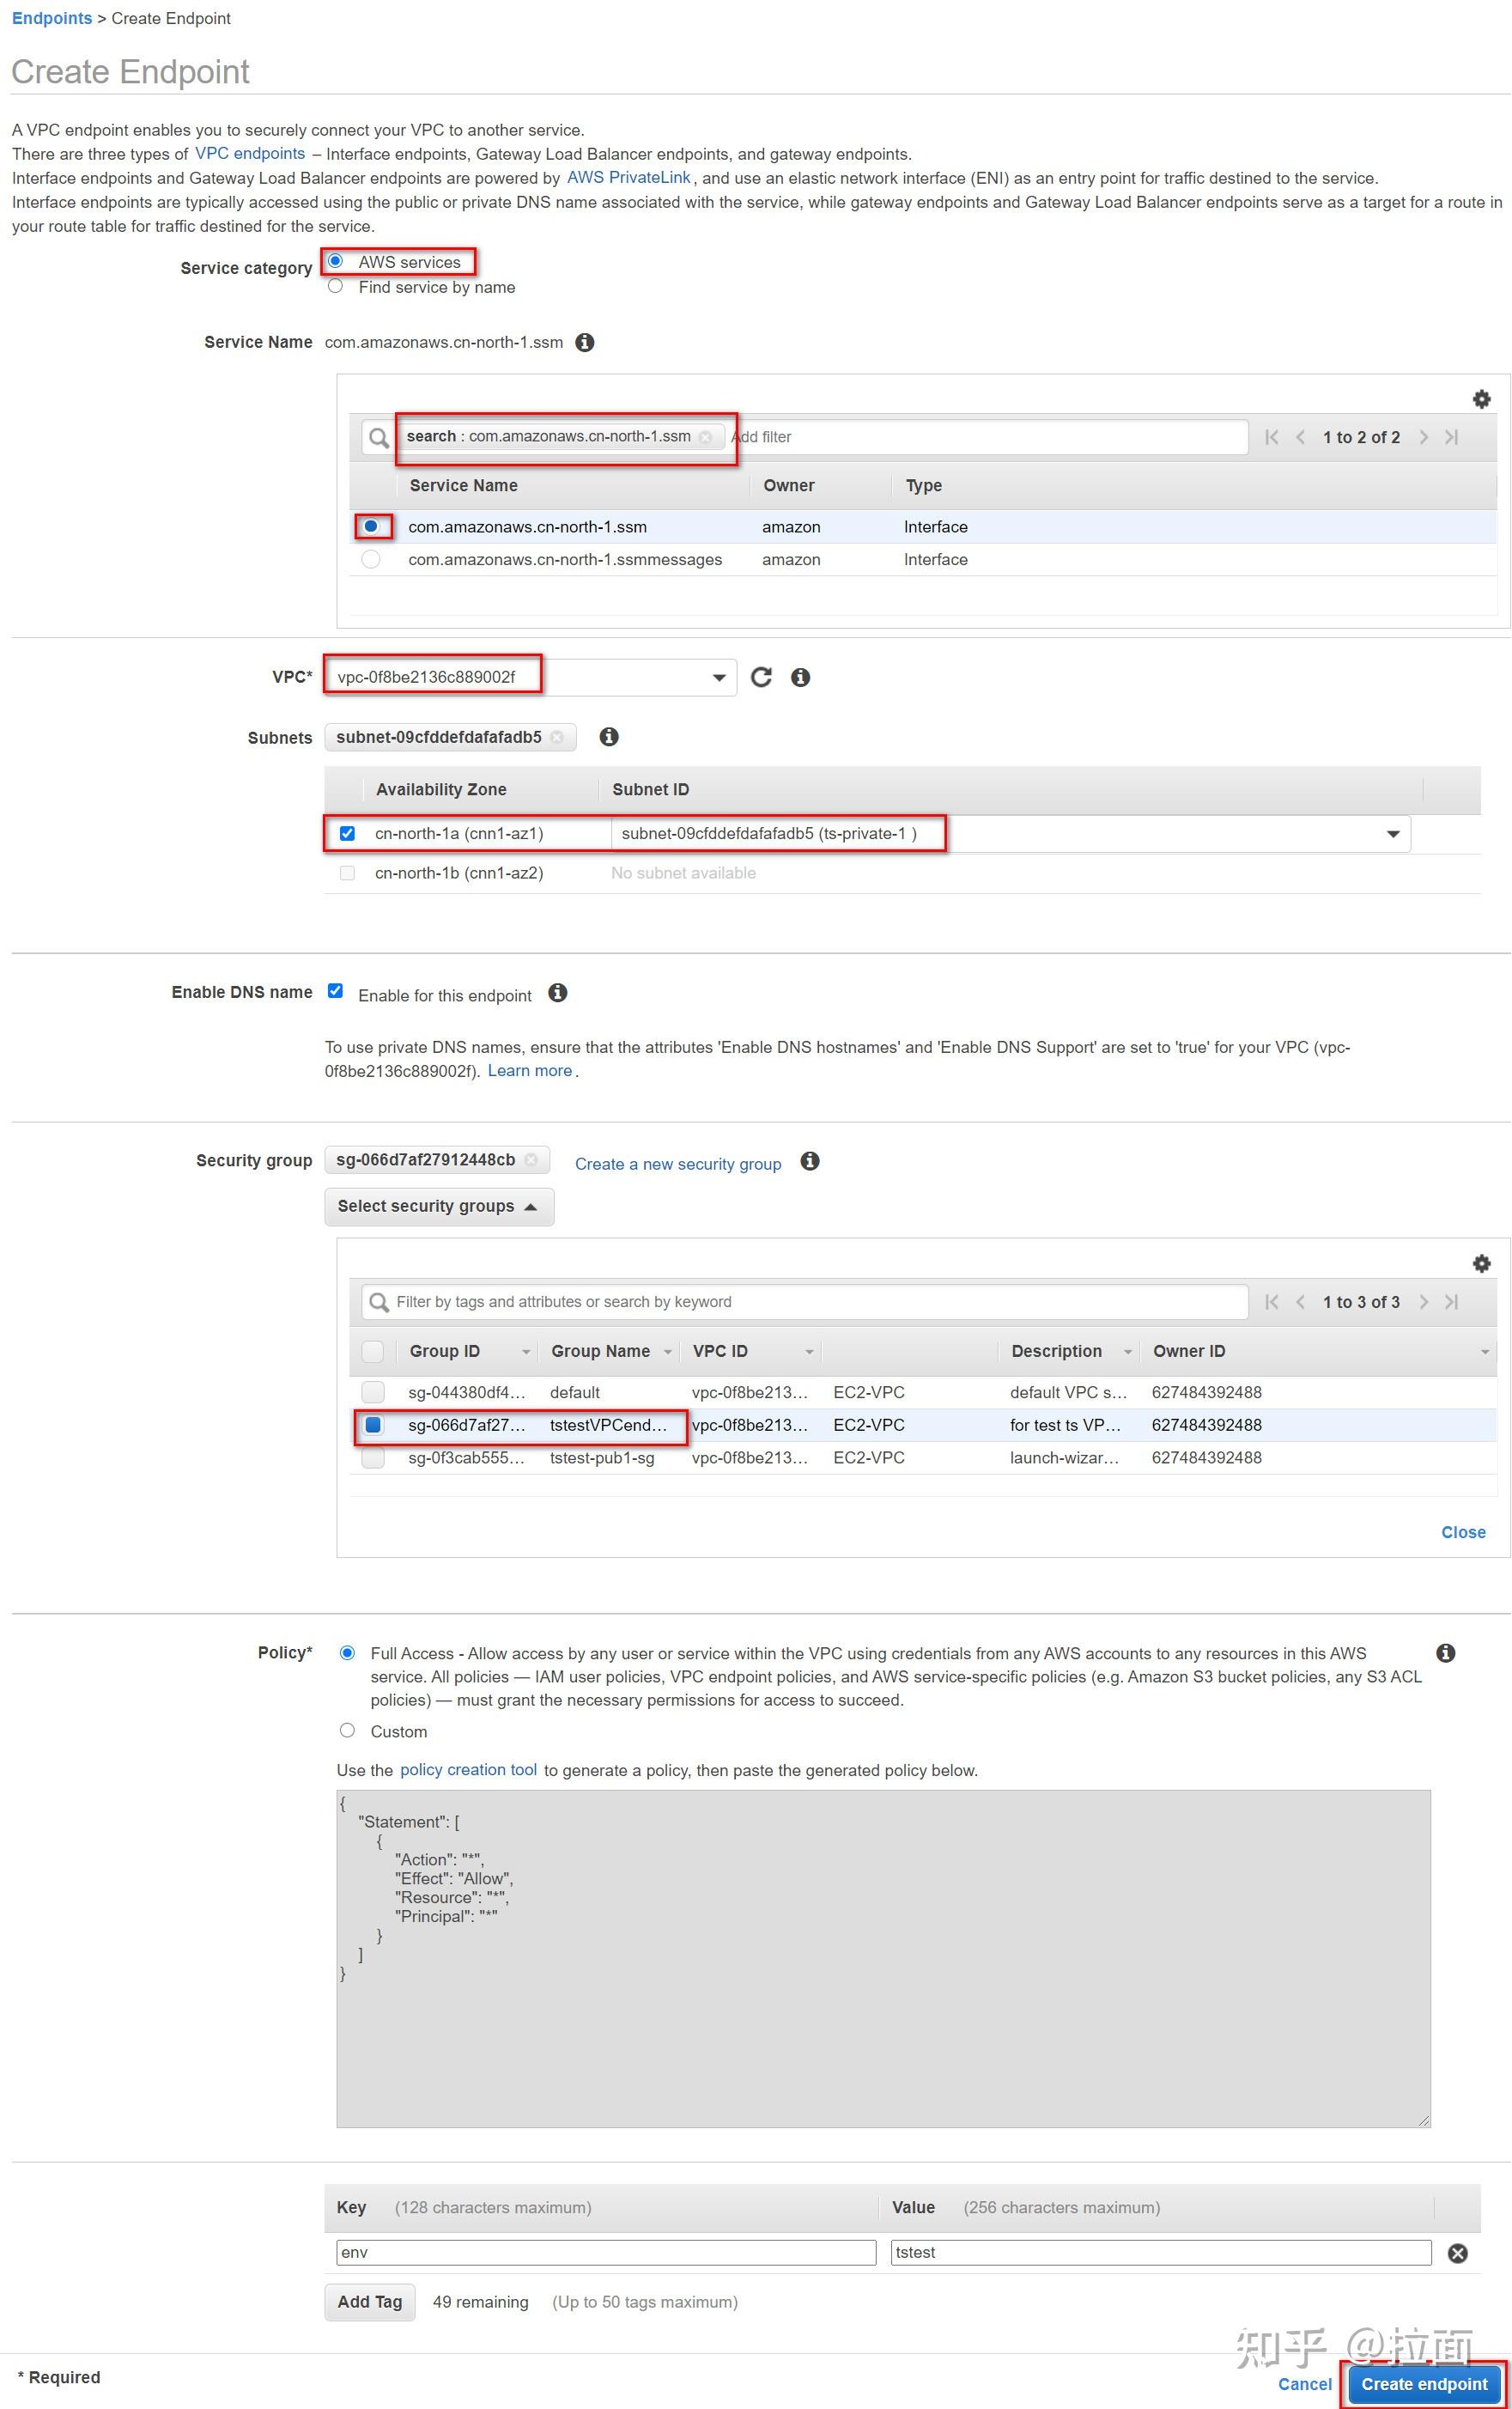Image resolution: width=1512 pixels, height=2409 pixels.
Task: Uncheck Enable for this endpoint
Action: coord(335,990)
